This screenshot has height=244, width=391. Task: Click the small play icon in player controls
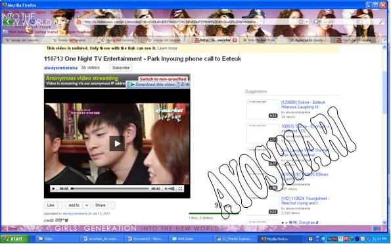(53, 189)
